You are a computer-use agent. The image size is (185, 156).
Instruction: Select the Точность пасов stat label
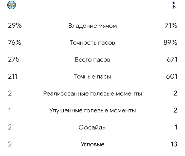pyautogui.click(x=92, y=43)
